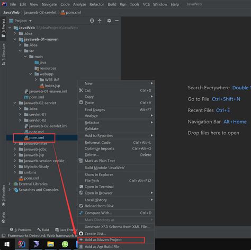Click the Build tool window tab

click(43, 230)
